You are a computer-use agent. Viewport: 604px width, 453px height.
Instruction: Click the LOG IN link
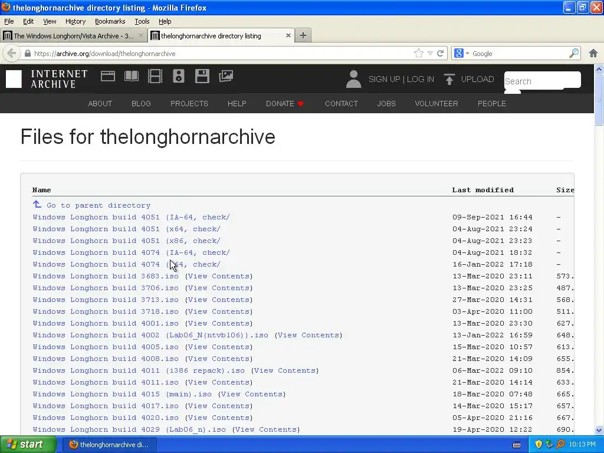(420, 79)
